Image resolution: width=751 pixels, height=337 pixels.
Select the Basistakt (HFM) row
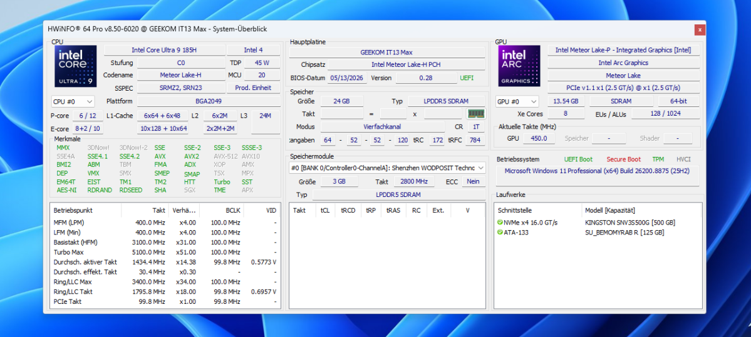click(x=165, y=243)
